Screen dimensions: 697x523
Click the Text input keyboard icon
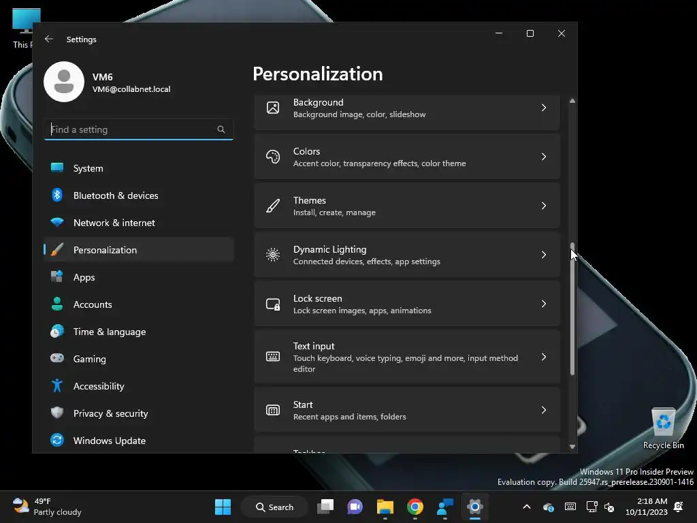pos(273,356)
